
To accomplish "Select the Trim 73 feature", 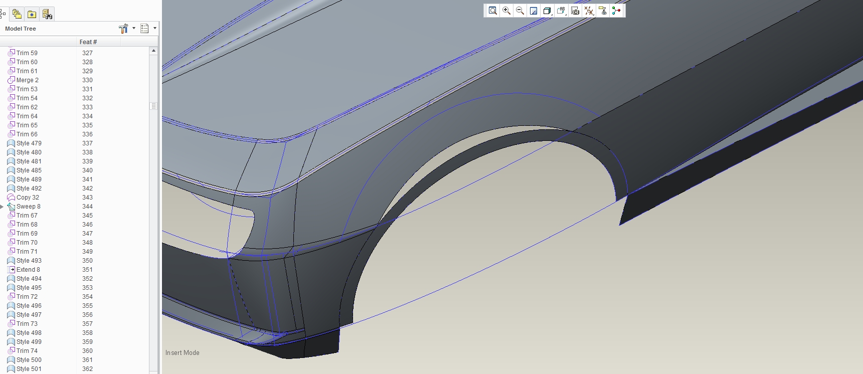I will coord(27,324).
